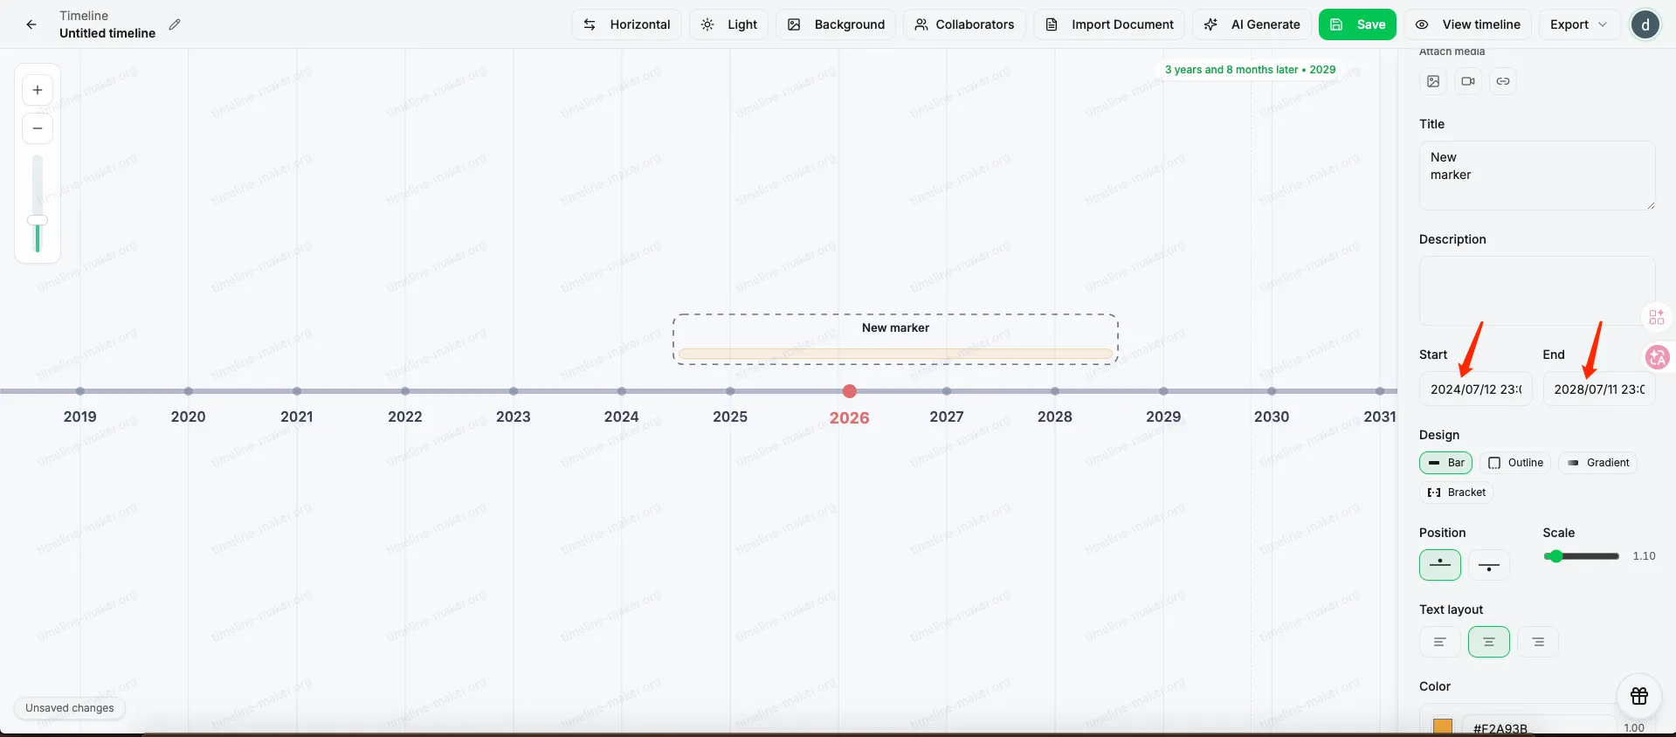Click the red 2026 current-year dot
Image resolution: width=1676 pixels, height=737 pixels.
[849, 391]
